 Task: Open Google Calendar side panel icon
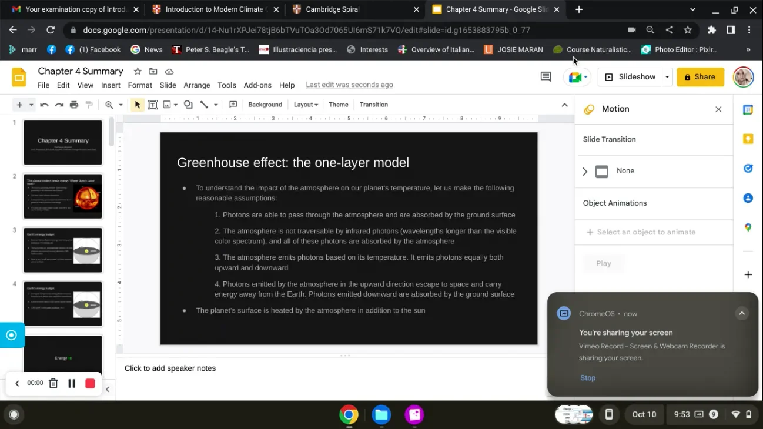pos(748,110)
